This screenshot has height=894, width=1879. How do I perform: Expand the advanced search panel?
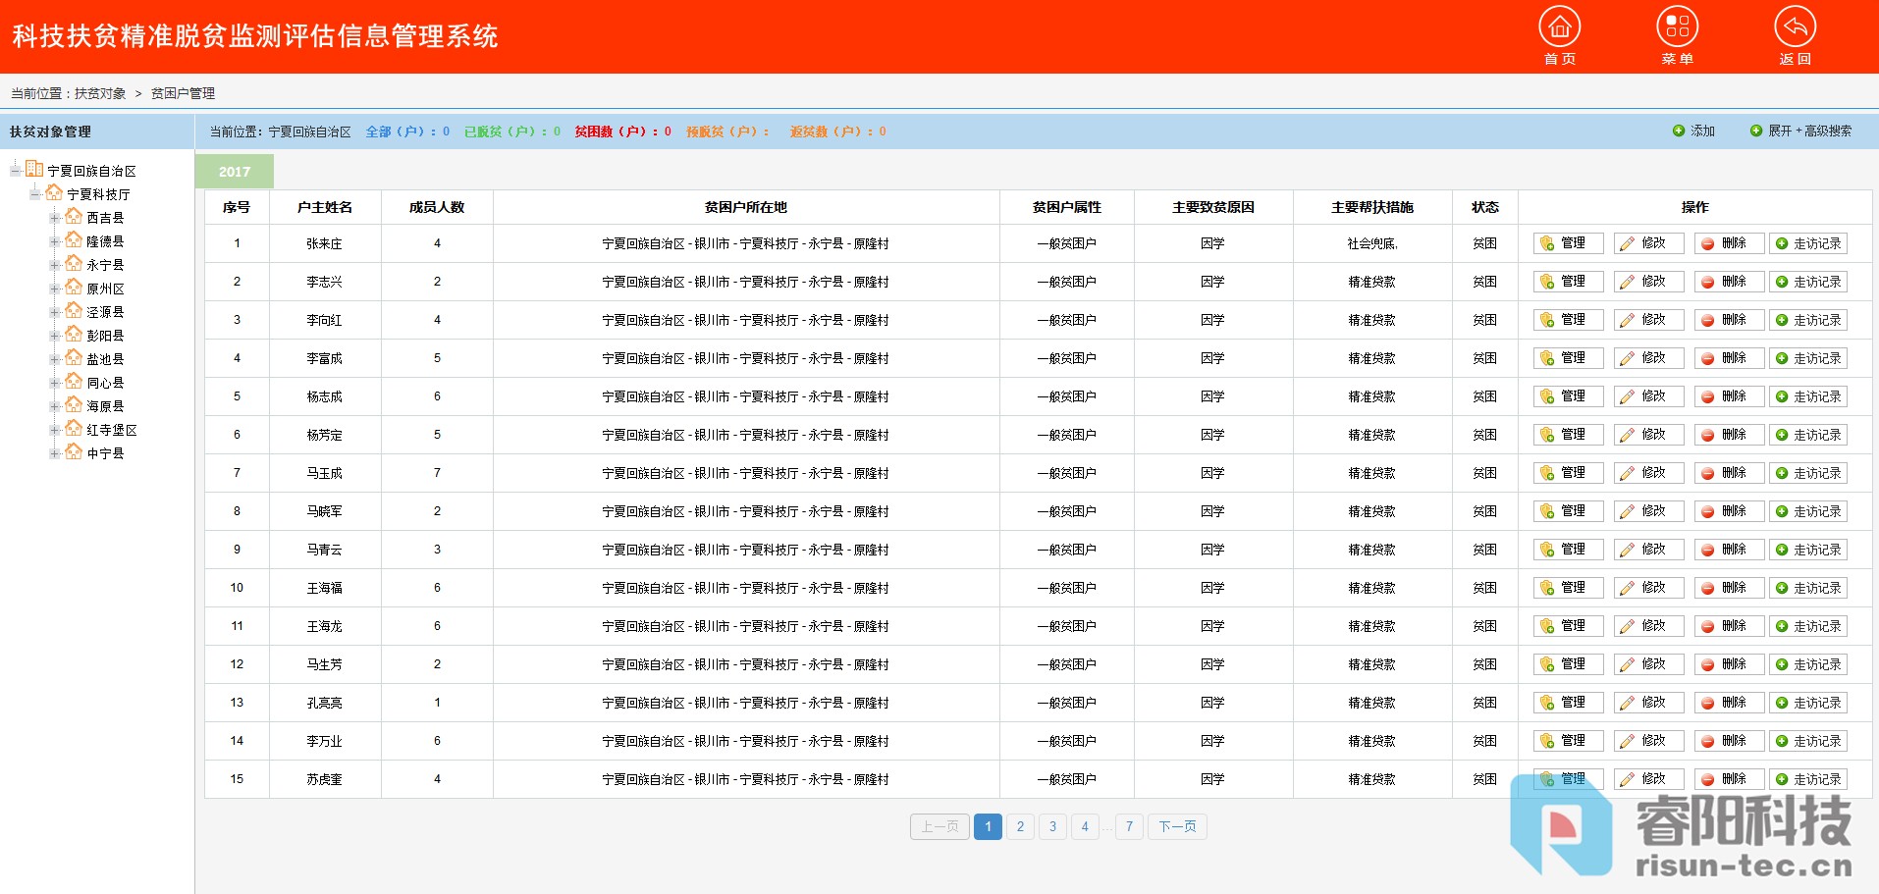1800,131
